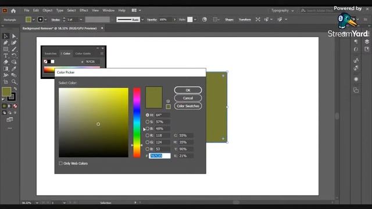
Task: Select the S saturation radio button
Action: pos(148,122)
